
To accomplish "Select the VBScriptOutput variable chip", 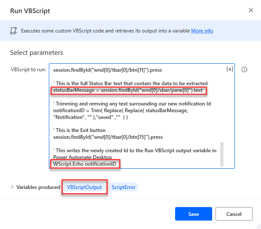I will click(x=84, y=187).
